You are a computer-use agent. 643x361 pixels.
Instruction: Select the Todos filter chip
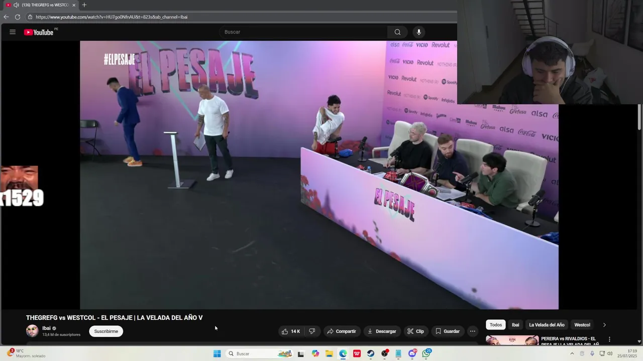(x=496, y=325)
